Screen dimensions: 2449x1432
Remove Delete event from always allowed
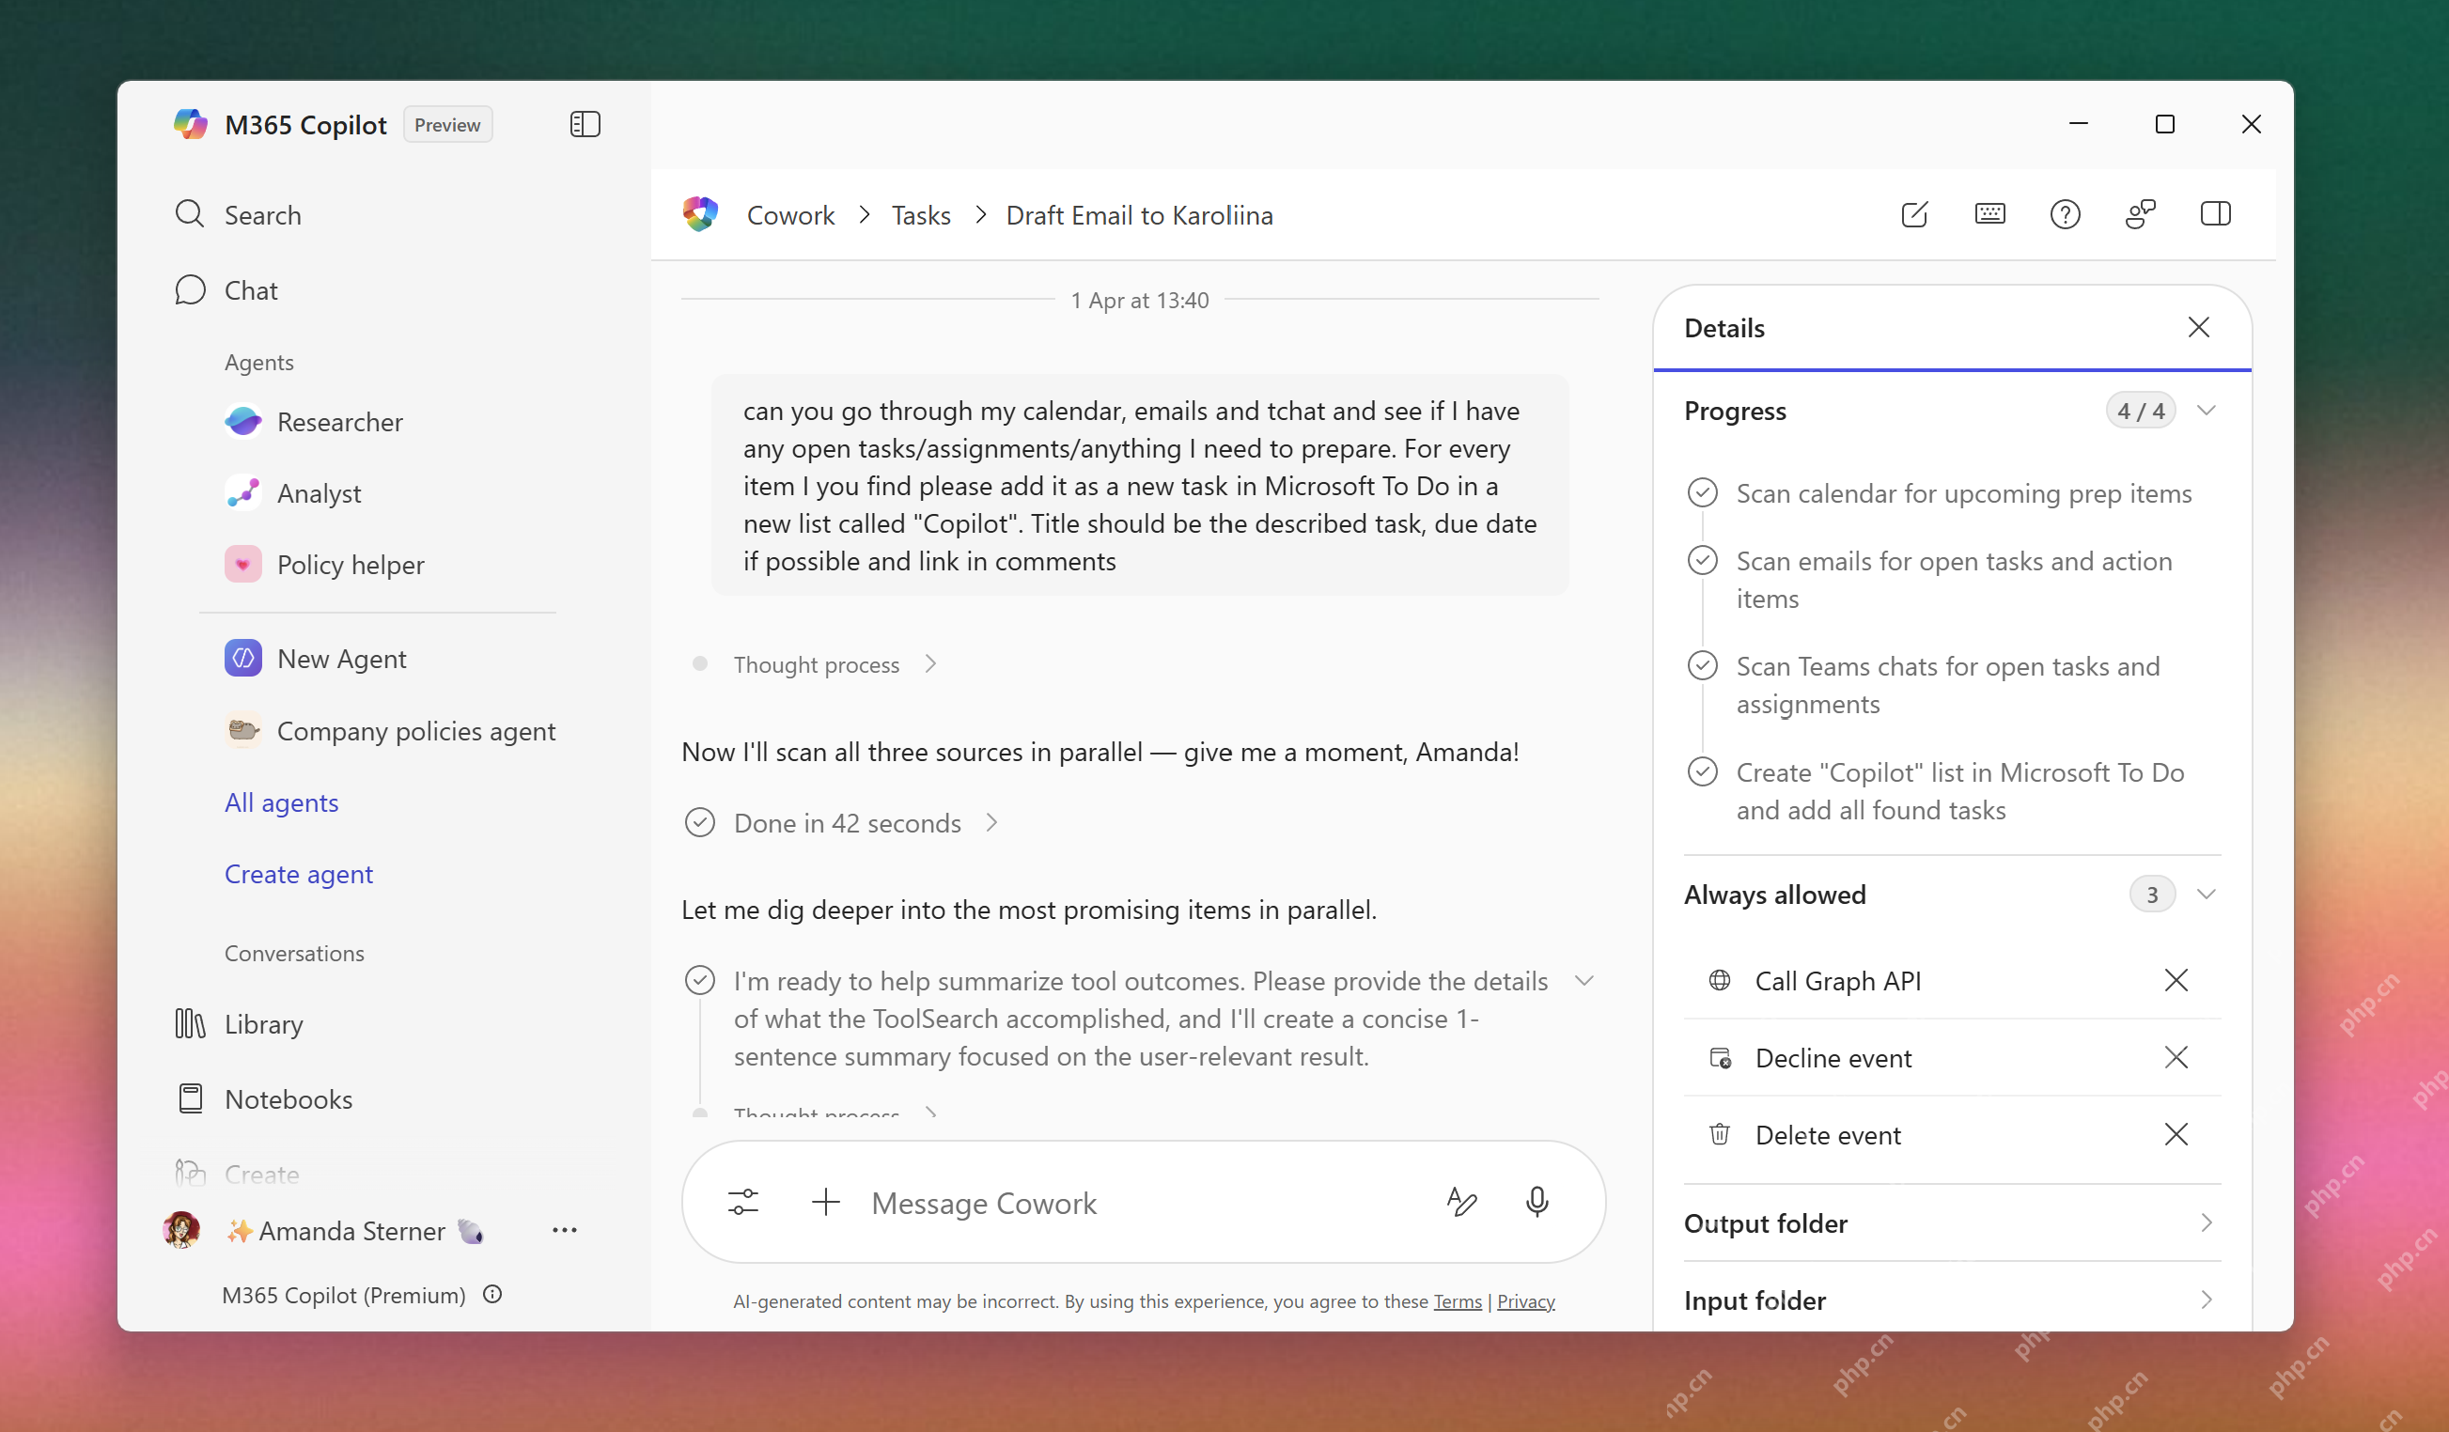point(2176,1134)
